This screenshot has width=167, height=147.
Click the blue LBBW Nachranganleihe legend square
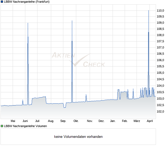tap(2, 2)
